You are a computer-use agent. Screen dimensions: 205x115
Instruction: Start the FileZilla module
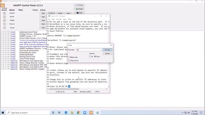(43, 20)
